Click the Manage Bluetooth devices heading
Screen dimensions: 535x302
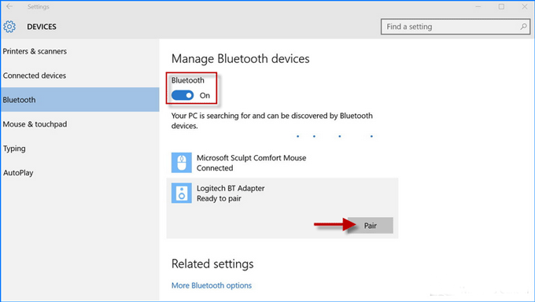click(241, 59)
